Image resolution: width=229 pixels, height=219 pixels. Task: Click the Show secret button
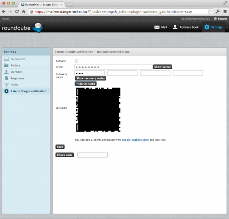(162, 67)
